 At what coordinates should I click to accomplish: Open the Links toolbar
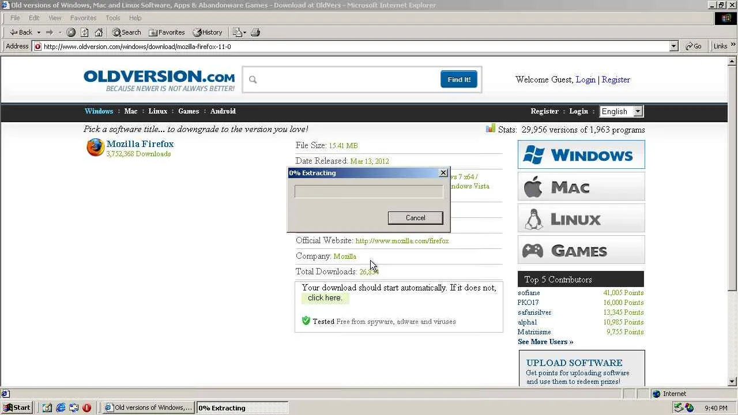click(720, 46)
